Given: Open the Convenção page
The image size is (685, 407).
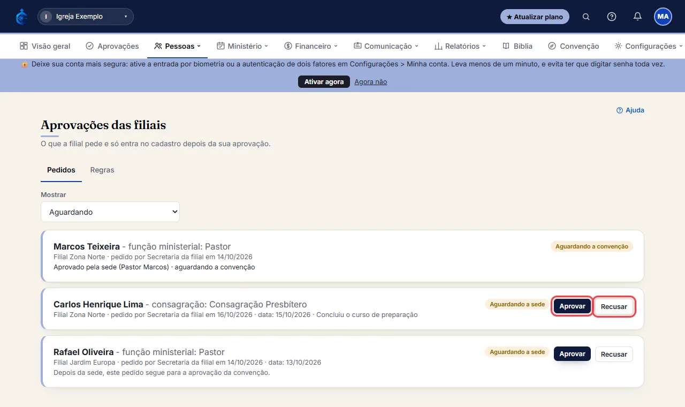Looking at the screenshot, I should [574, 46].
